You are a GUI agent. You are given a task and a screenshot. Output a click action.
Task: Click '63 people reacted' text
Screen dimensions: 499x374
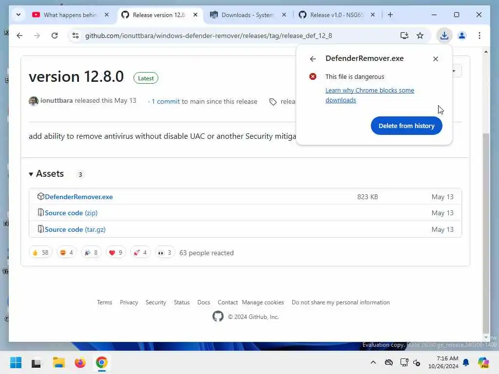[x=206, y=253]
